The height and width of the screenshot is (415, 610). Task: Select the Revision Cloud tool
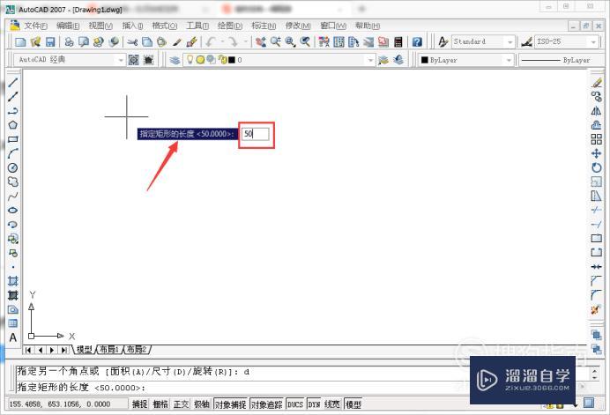click(13, 182)
